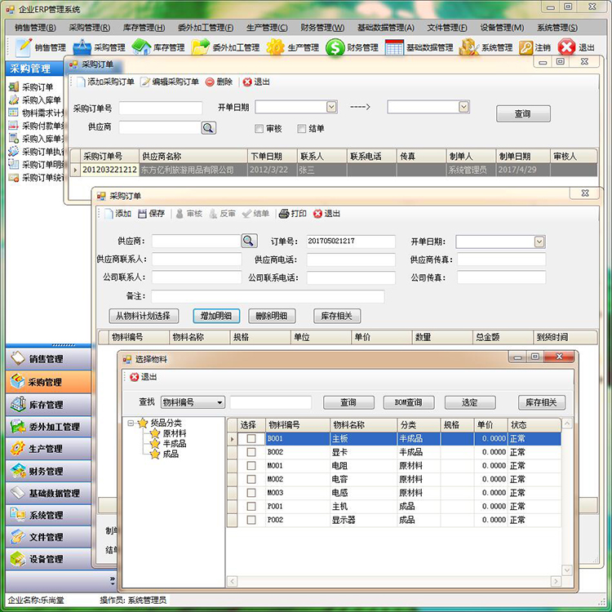The width and height of the screenshot is (612, 612).
Task: Open the 库存管理(H) menu
Action: pos(144,28)
